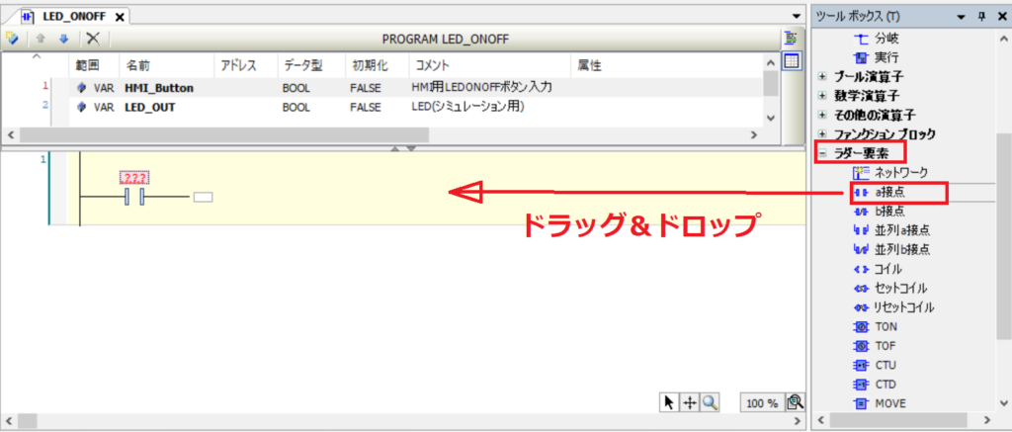1012x432 pixels.
Task: Click the 名前 column header
Action: coord(137,65)
